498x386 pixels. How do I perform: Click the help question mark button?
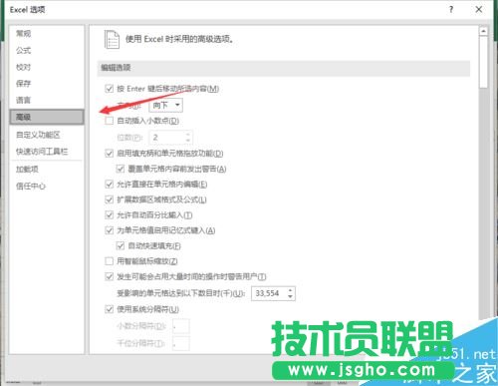click(451, 10)
